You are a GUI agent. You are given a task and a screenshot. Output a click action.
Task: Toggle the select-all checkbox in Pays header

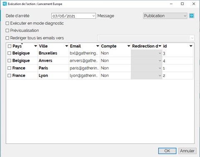tap(10, 46)
